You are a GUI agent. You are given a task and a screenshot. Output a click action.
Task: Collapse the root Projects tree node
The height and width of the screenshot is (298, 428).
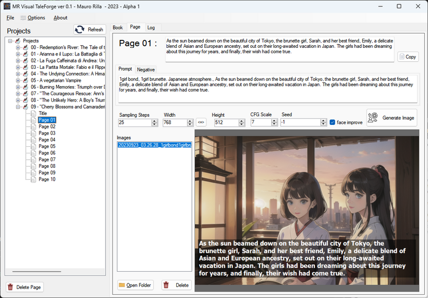tap(10, 41)
